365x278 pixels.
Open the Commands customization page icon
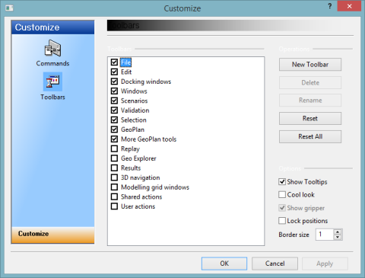pos(52,49)
